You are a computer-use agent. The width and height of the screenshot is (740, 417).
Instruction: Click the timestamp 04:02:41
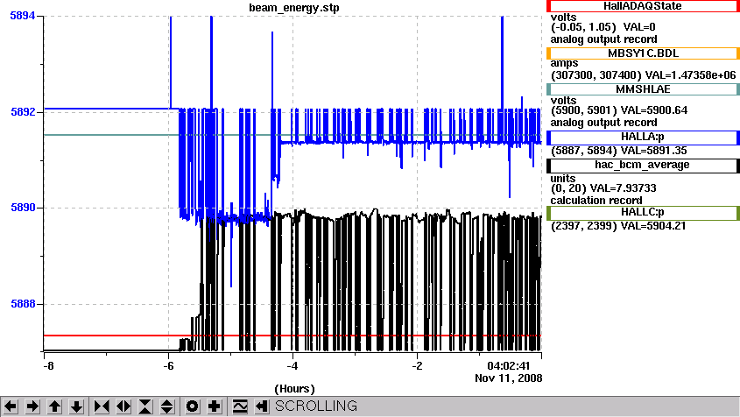(x=509, y=366)
